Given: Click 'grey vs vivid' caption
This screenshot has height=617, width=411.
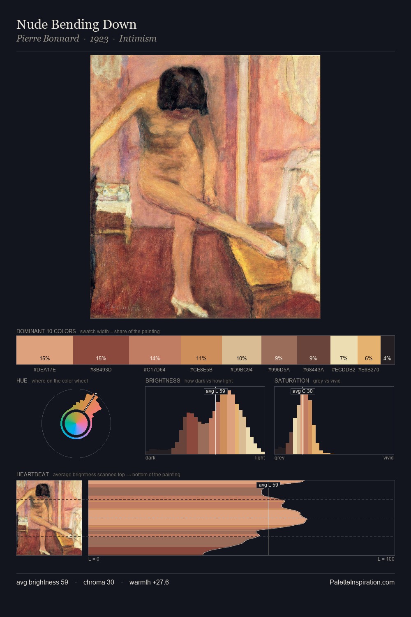Looking at the screenshot, I should (x=327, y=381).
